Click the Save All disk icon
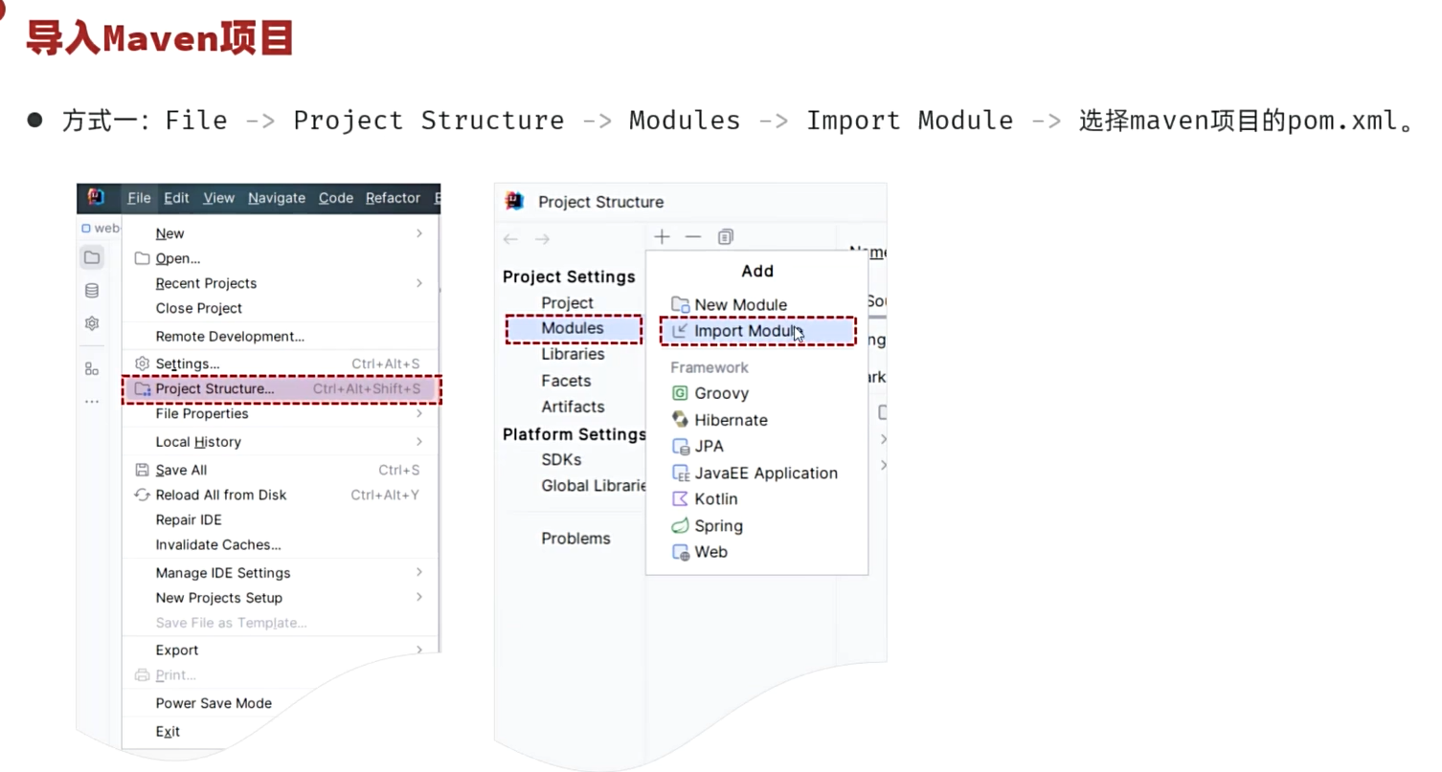This screenshot has width=1442, height=772. click(142, 470)
